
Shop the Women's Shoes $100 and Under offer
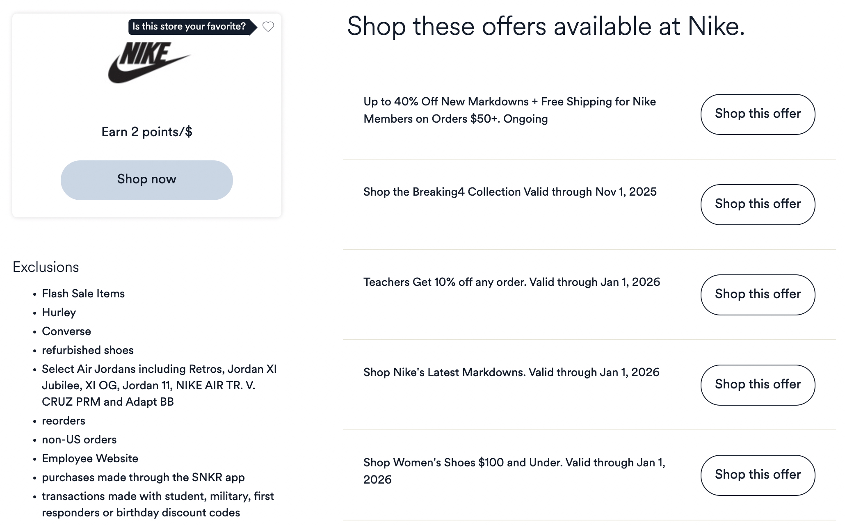757,475
